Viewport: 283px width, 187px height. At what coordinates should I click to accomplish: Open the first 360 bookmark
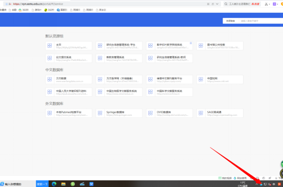coord(24,10)
